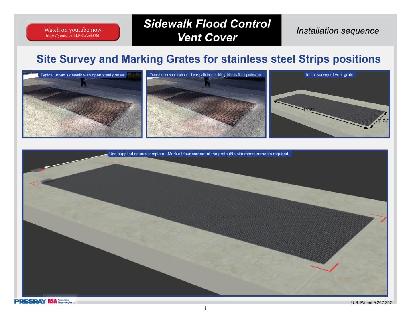
Task: Click the 6'-7 3/4" width dimension label
Action: (383, 121)
